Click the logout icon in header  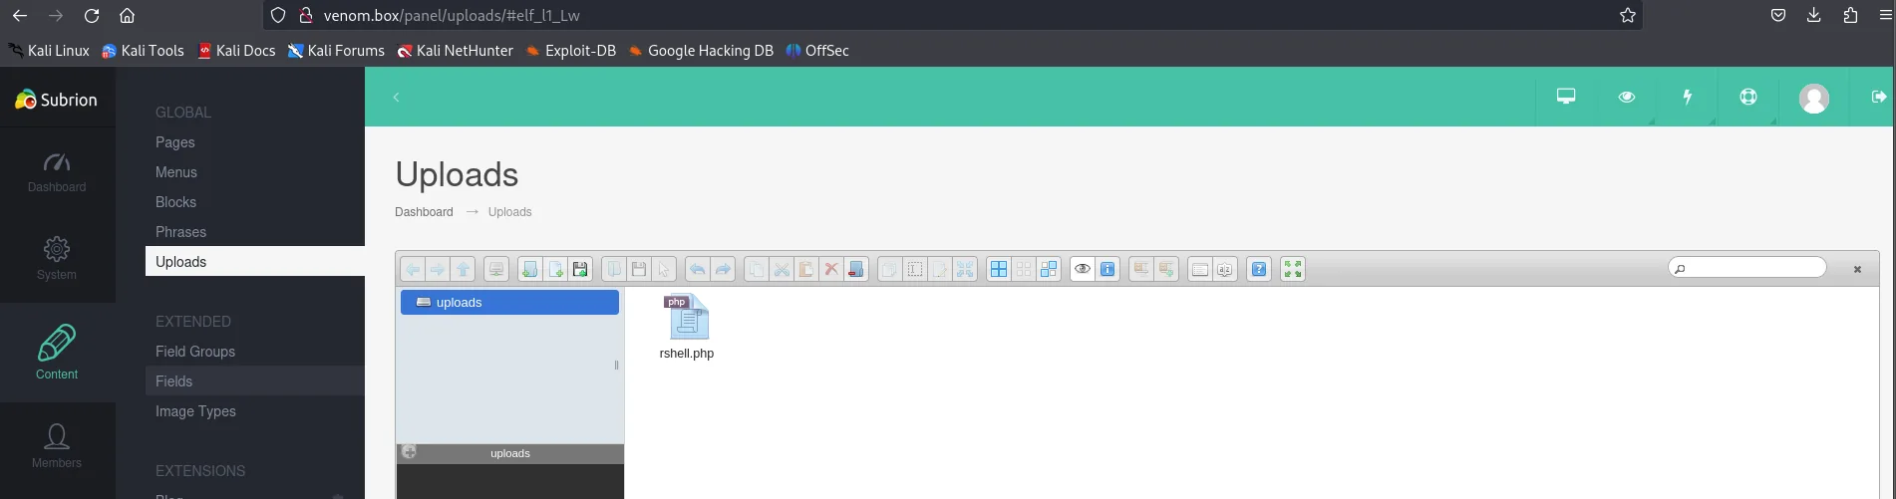coord(1879,97)
